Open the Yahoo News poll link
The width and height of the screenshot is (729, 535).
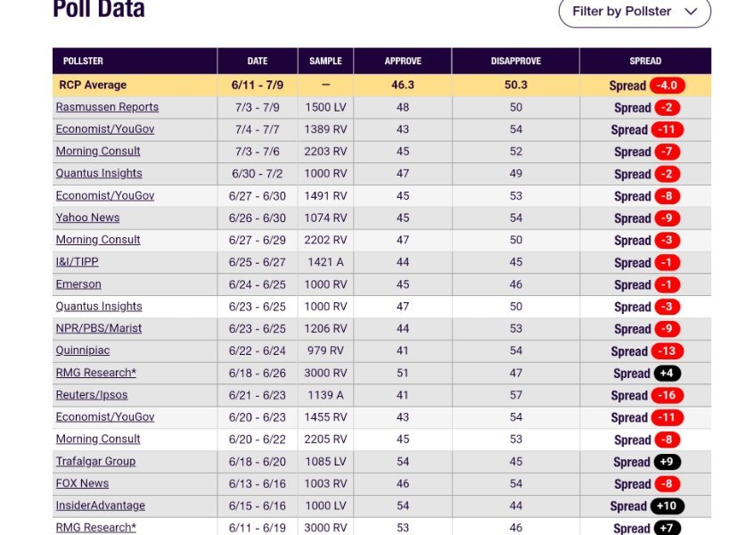coord(88,218)
